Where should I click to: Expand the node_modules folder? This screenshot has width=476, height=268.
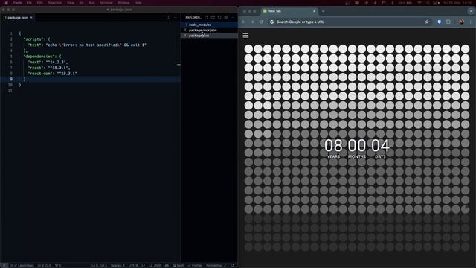pyautogui.click(x=209, y=25)
